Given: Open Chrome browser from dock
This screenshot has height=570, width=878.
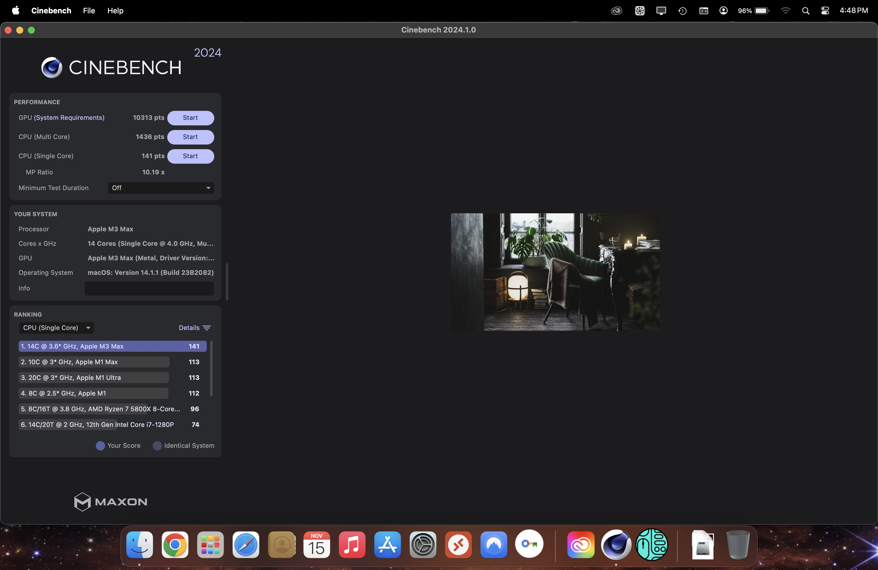Looking at the screenshot, I should [x=175, y=545].
